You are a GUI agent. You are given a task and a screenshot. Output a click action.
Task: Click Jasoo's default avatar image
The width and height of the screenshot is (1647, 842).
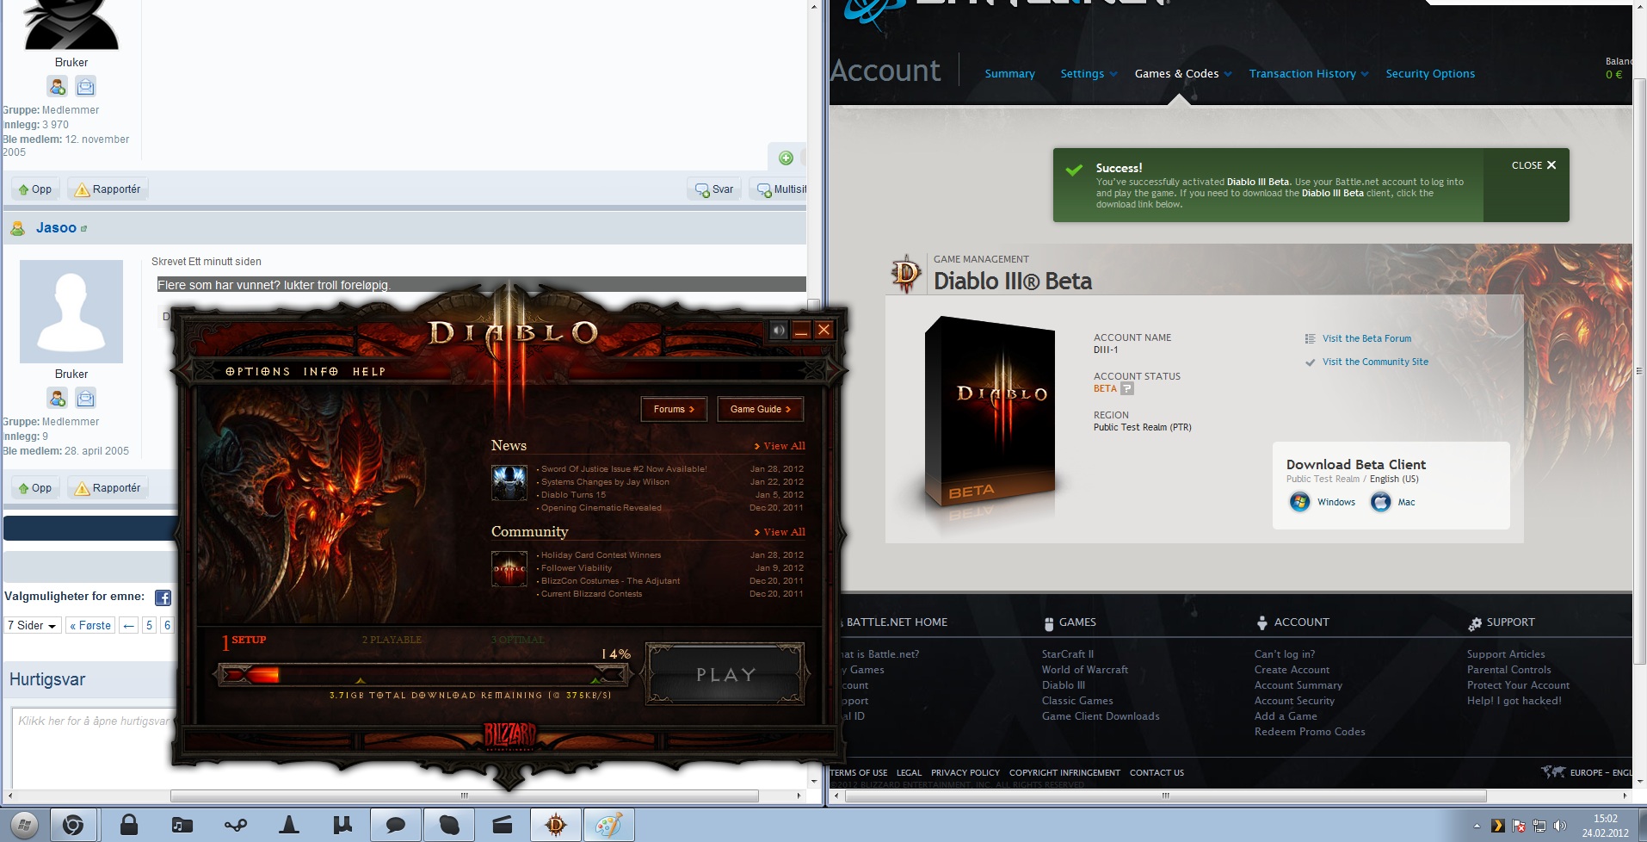(x=71, y=312)
